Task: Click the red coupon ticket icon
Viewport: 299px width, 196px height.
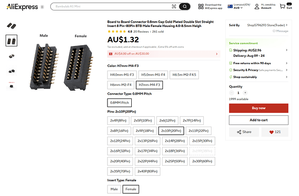Action: pos(110,54)
